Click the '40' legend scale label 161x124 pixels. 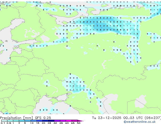tap(67, 123)
